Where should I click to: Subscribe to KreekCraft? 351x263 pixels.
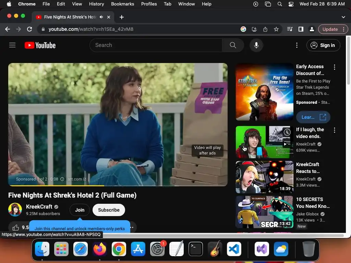109,210
